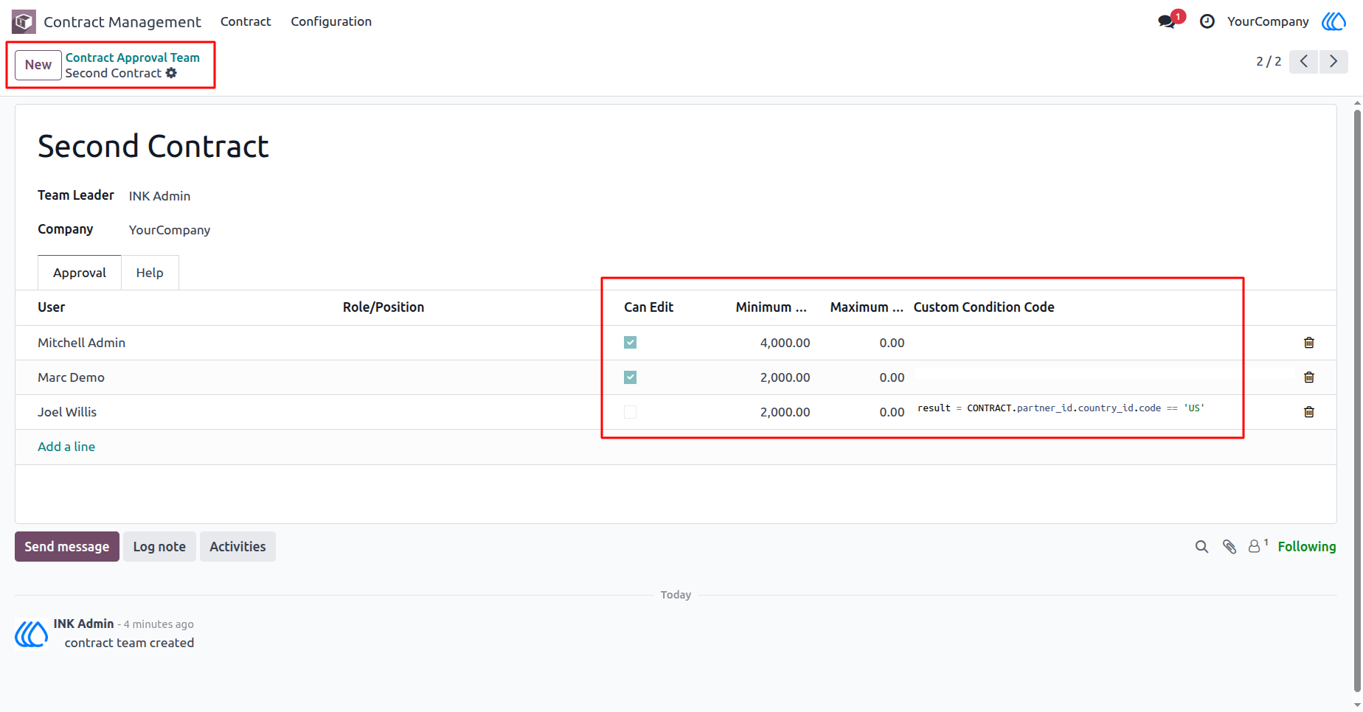Click the Contract Management app icon
The image size is (1363, 712).
(24, 21)
